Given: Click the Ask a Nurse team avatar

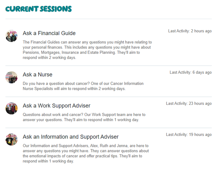Looking at the screenshot, I should (x=12, y=77).
